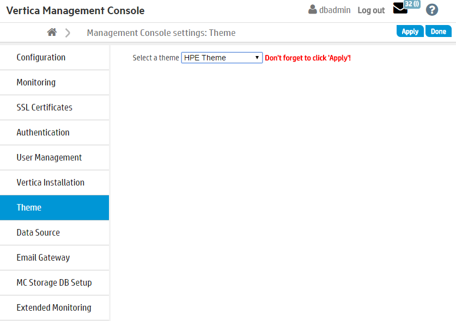Go to Email Gateway settings
The height and width of the screenshot is (321, 456).
54,257
